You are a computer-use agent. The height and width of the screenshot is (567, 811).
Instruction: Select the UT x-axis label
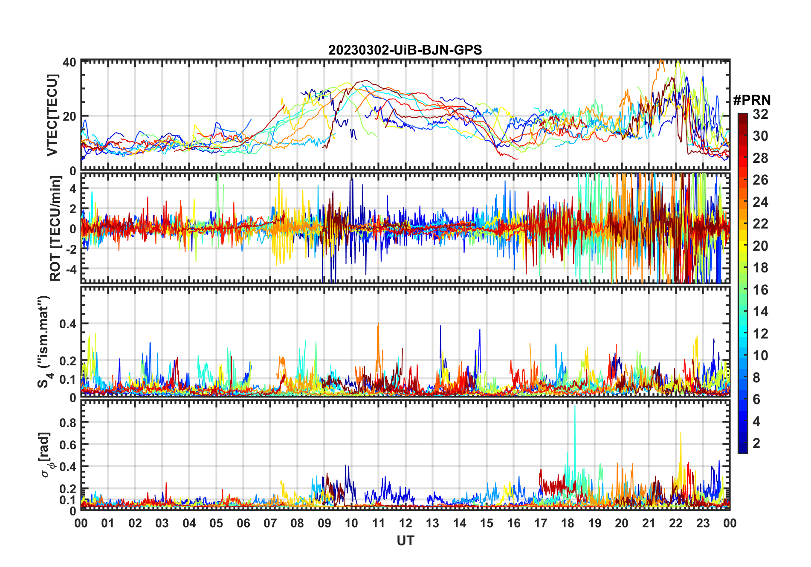tap(405, 541)
